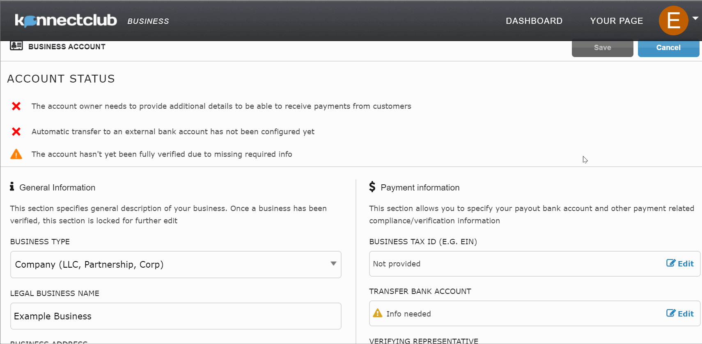Go to the Dashboard menu item
Viewport: 702px width, 344px height.
pos(534,21)
